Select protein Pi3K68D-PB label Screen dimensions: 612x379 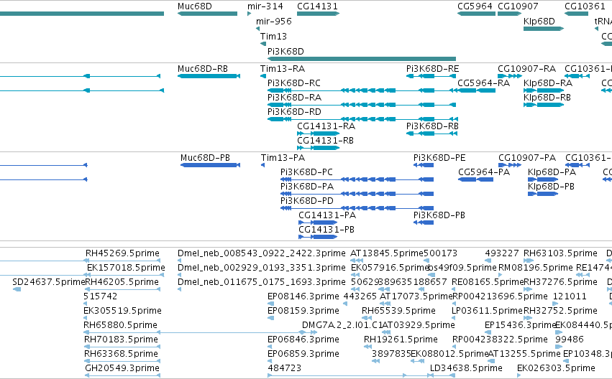[439, 216]
